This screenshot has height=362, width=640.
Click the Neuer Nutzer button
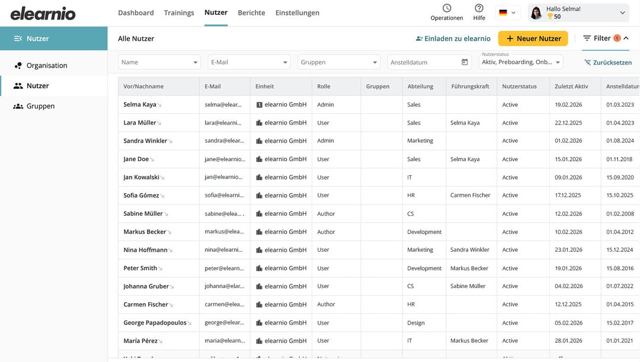pos(533,39)
